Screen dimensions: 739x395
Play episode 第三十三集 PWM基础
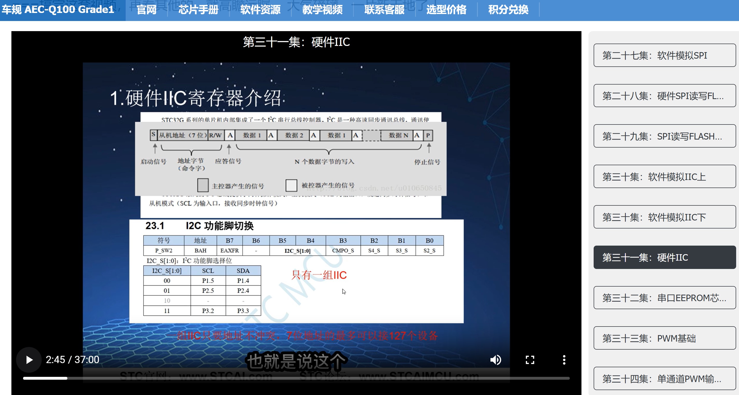tap(664, 338)
